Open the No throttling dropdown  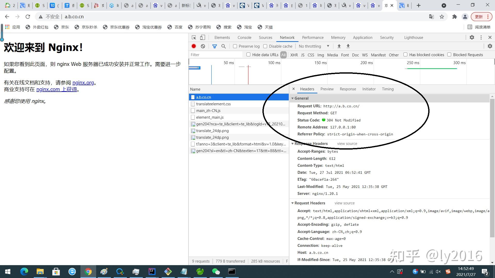click(313, 46)
